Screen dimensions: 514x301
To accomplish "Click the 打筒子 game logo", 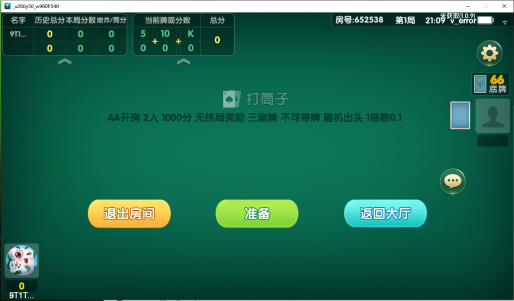I will tap(256, 98).
